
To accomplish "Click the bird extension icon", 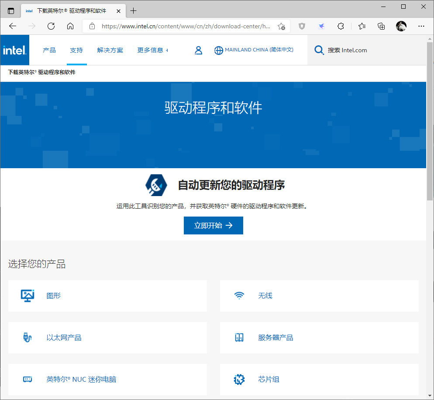I will 321,26.
